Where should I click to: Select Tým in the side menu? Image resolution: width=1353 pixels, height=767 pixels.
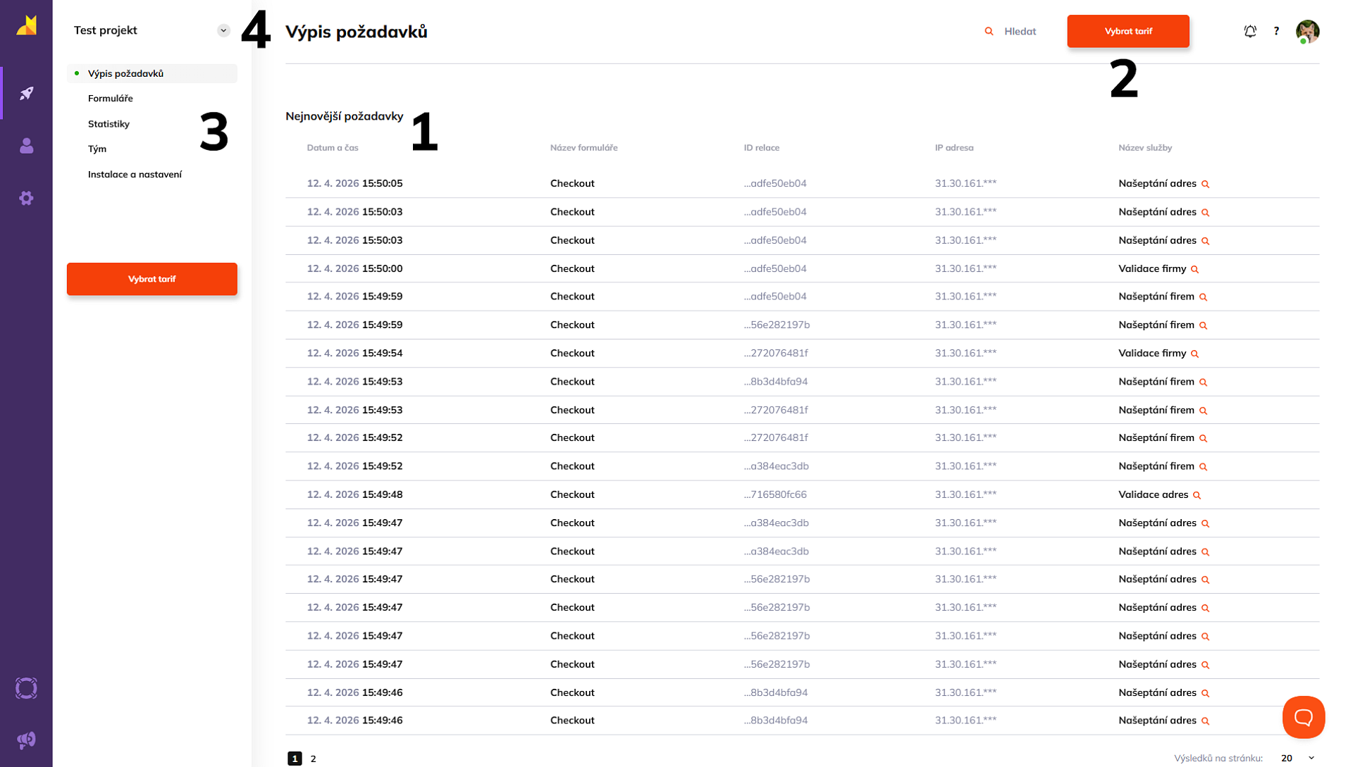coord(97,149)
